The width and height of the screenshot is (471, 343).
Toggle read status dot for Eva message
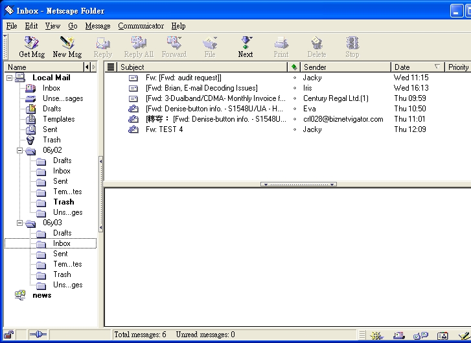(295, 109)
